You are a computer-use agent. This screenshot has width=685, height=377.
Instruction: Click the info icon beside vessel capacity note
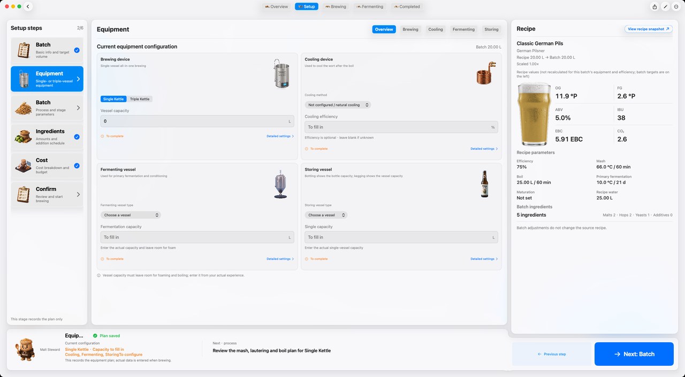(98, 275)
